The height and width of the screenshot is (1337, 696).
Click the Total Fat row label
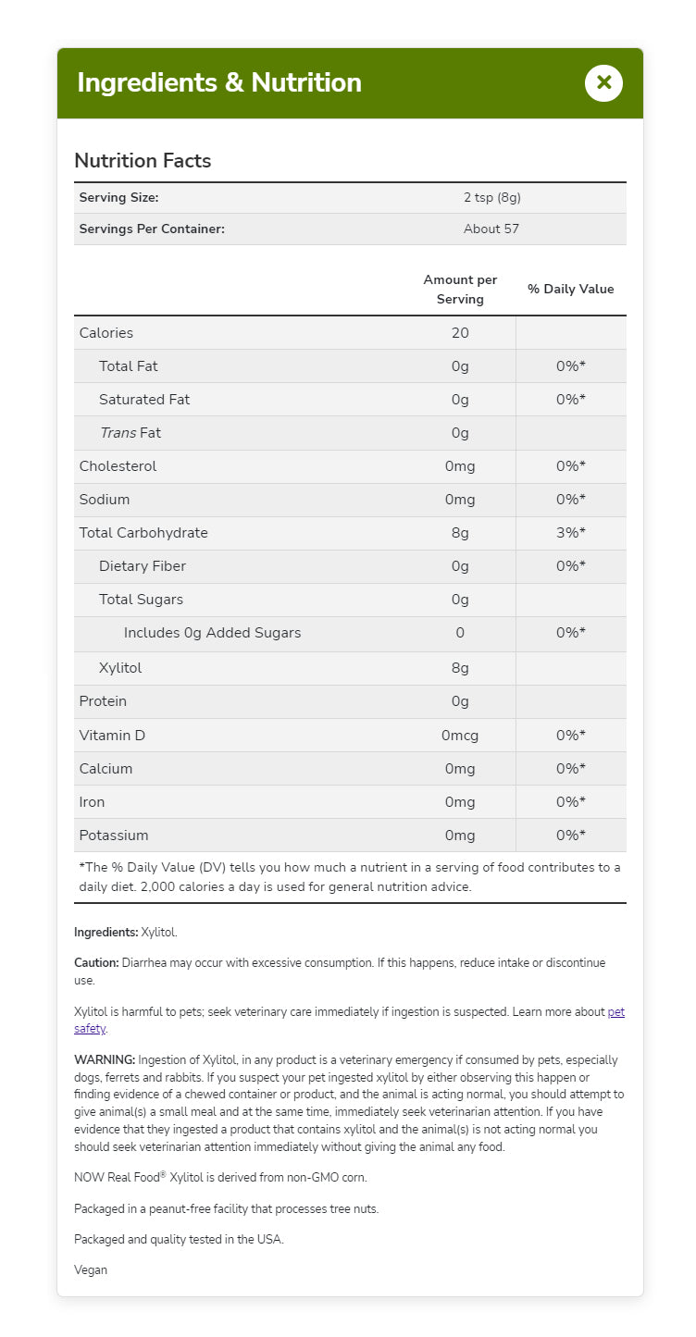(129, 366)
